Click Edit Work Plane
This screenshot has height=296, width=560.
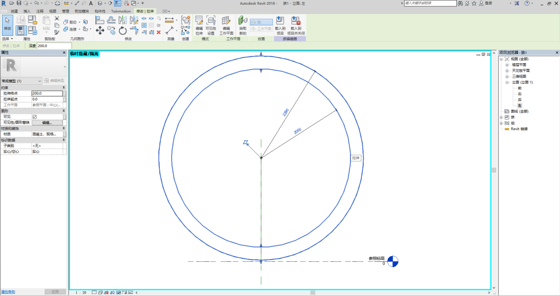coord(226,25)
